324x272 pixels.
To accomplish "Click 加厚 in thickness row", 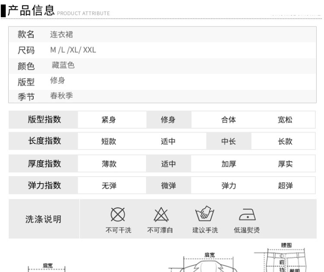I will coord(229,164).
